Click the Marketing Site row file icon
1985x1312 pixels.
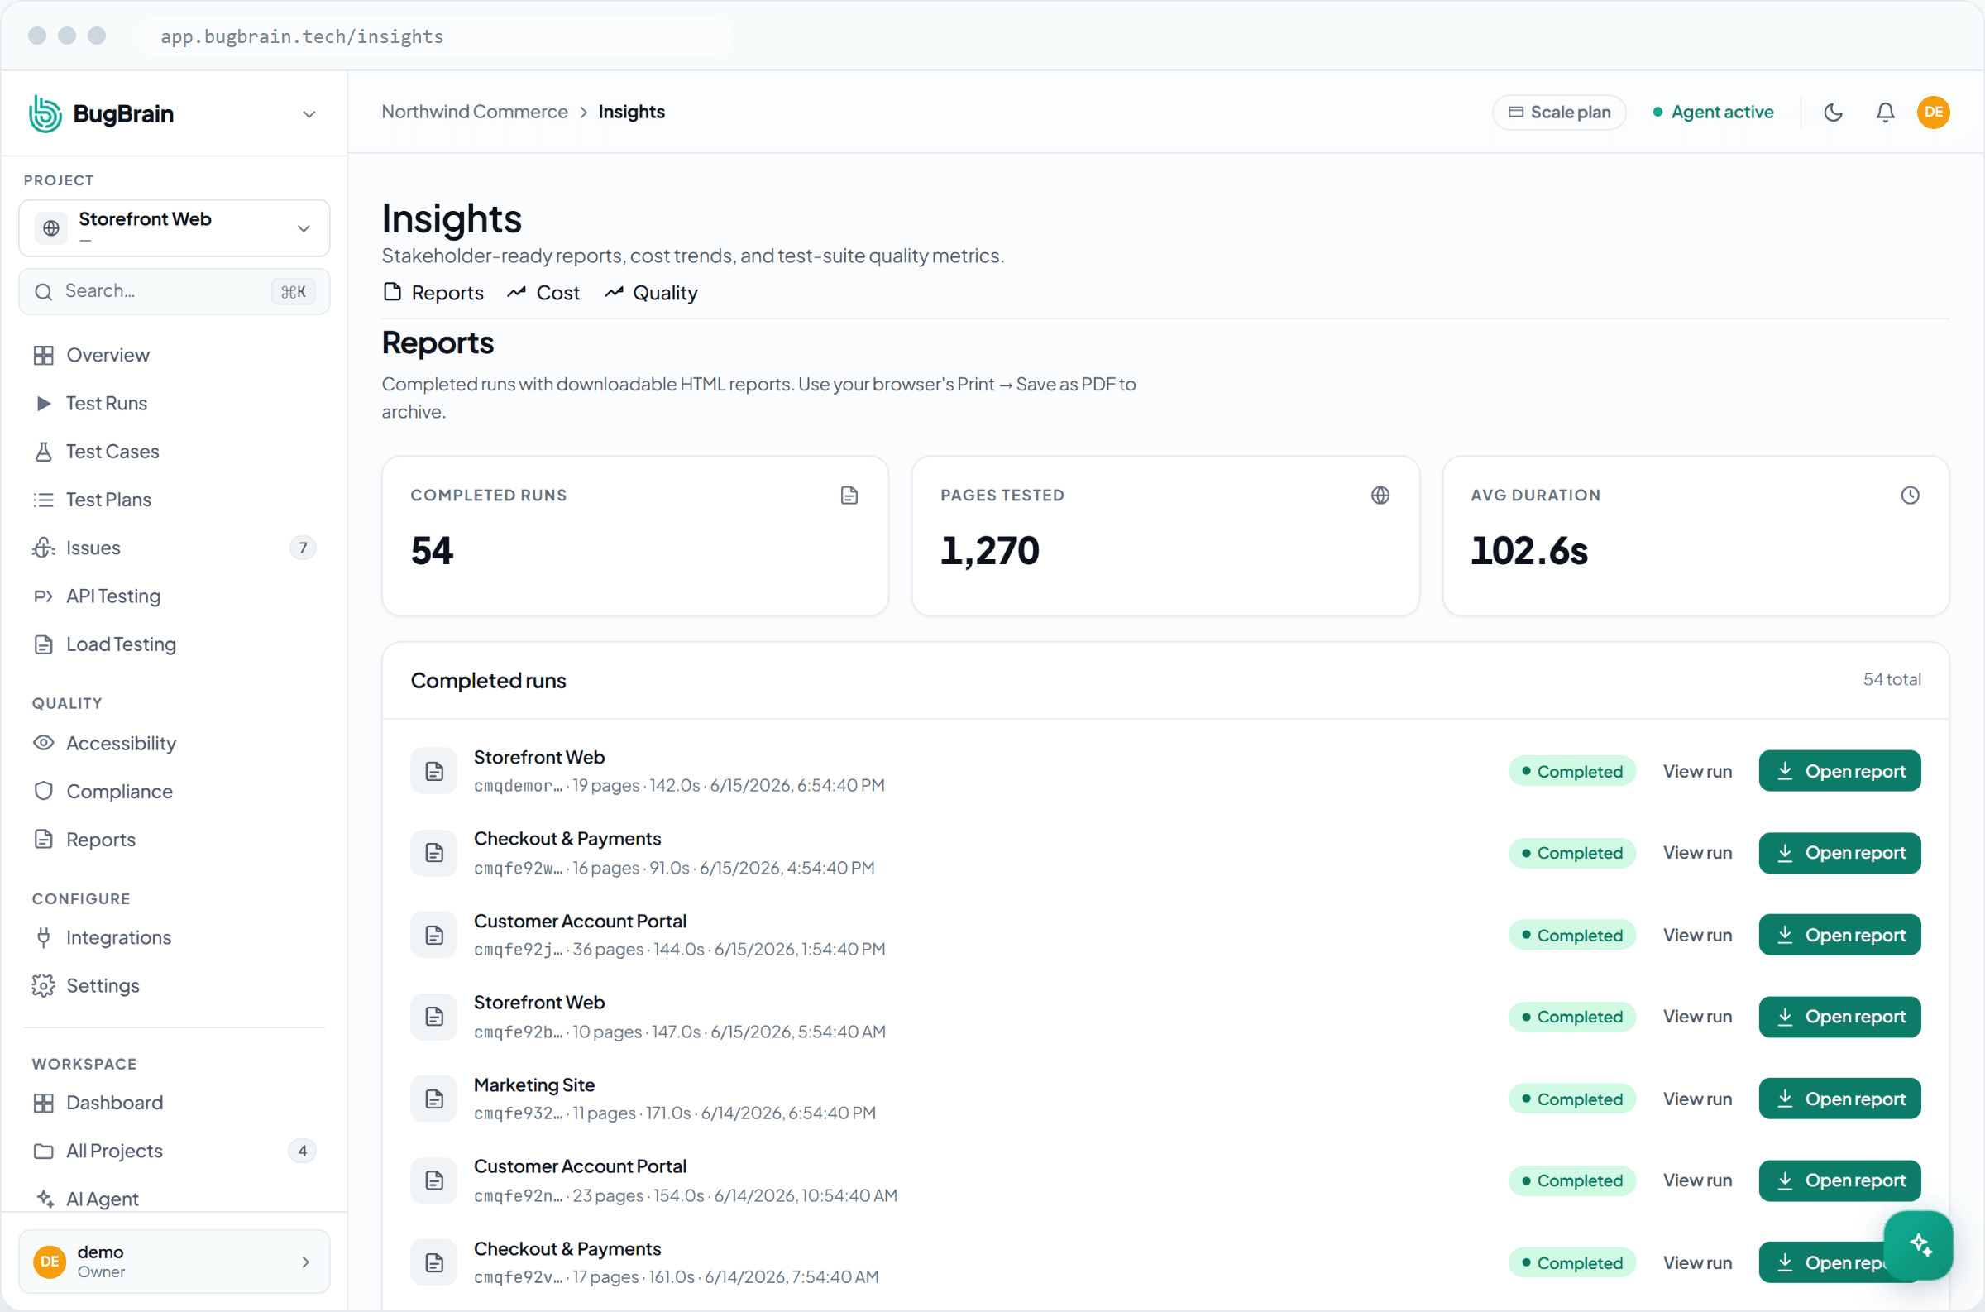[x=433, y=1099]
